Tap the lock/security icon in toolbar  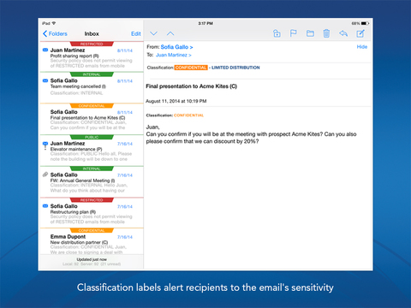(x=277, y=33)
